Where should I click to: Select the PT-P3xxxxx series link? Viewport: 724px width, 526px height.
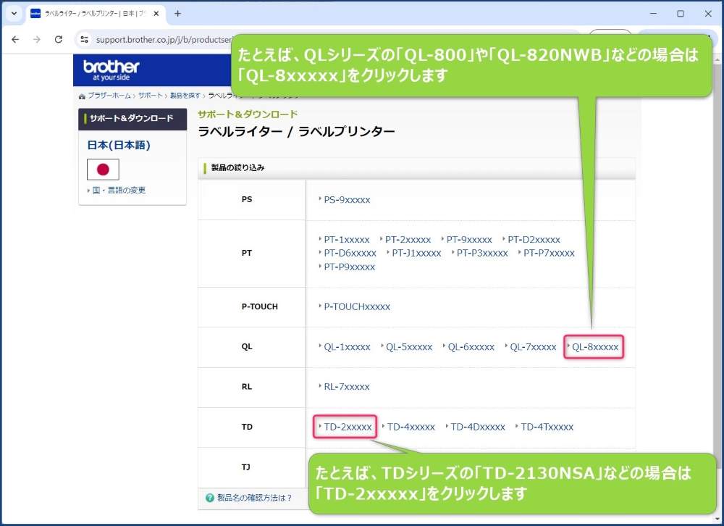482,254
